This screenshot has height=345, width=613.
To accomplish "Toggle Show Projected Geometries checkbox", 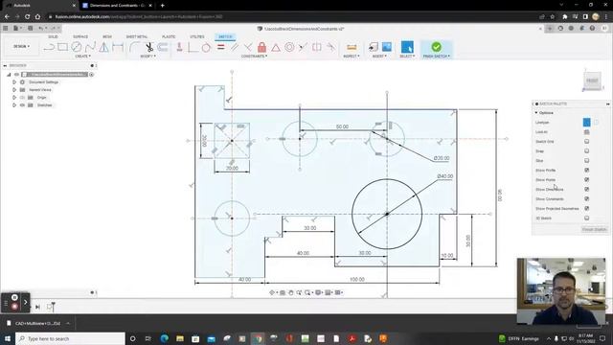I will [x=586, y=209].
